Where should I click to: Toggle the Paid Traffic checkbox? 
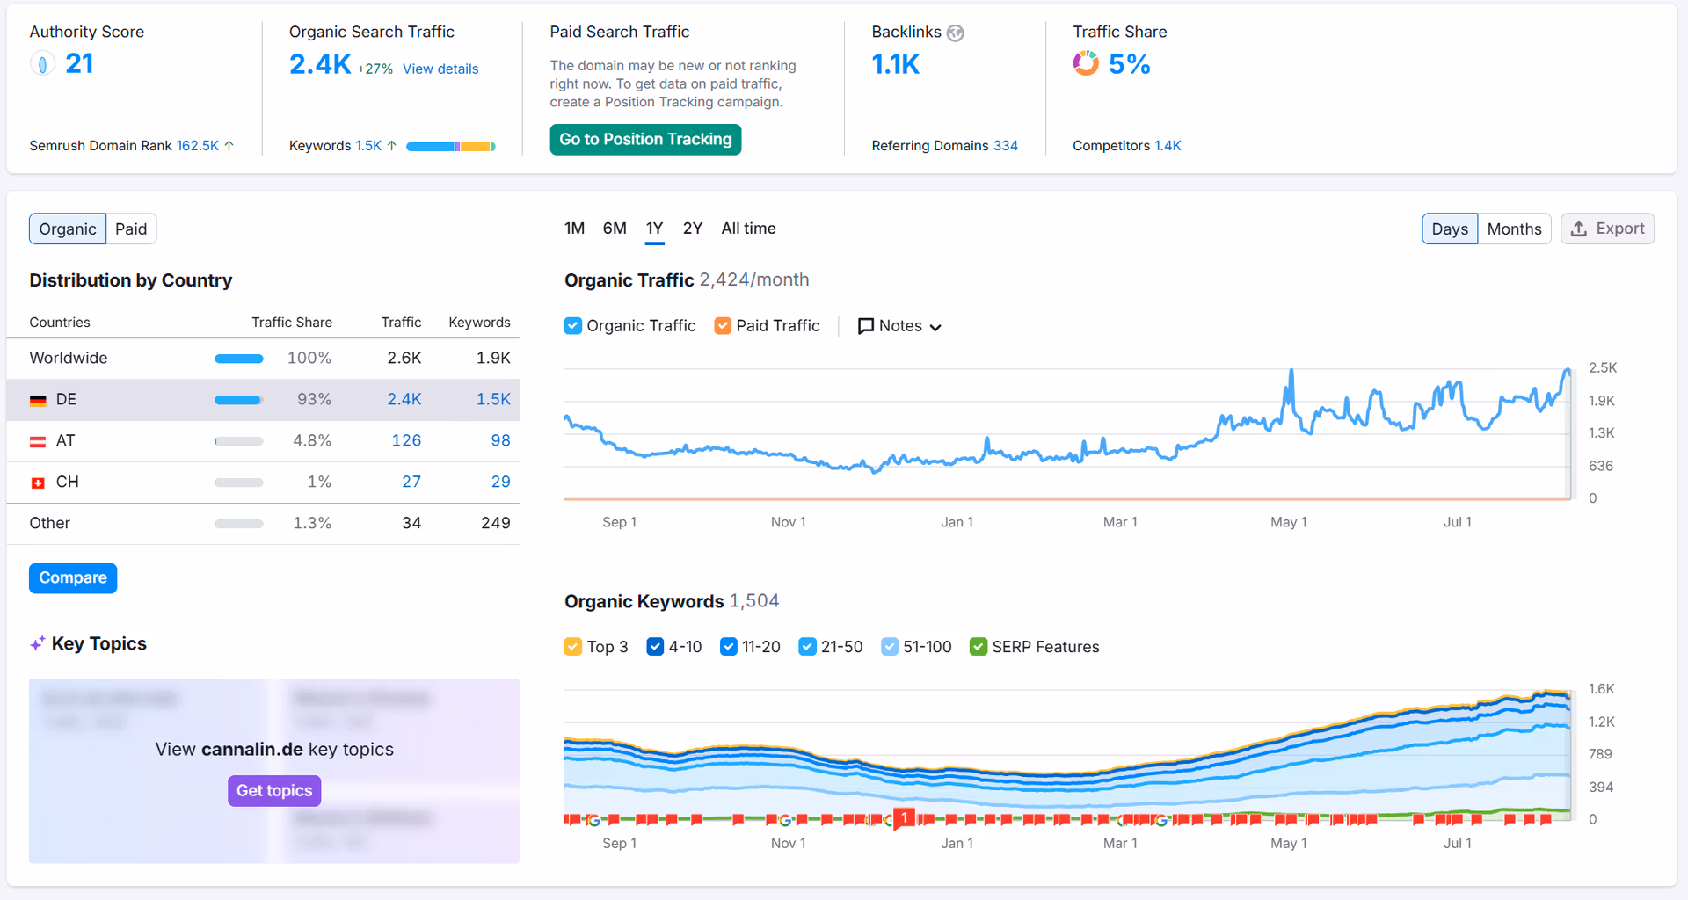pos(723,326)
